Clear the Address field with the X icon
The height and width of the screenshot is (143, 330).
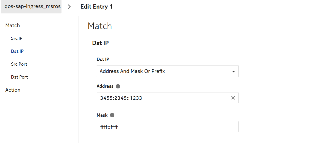233,98
